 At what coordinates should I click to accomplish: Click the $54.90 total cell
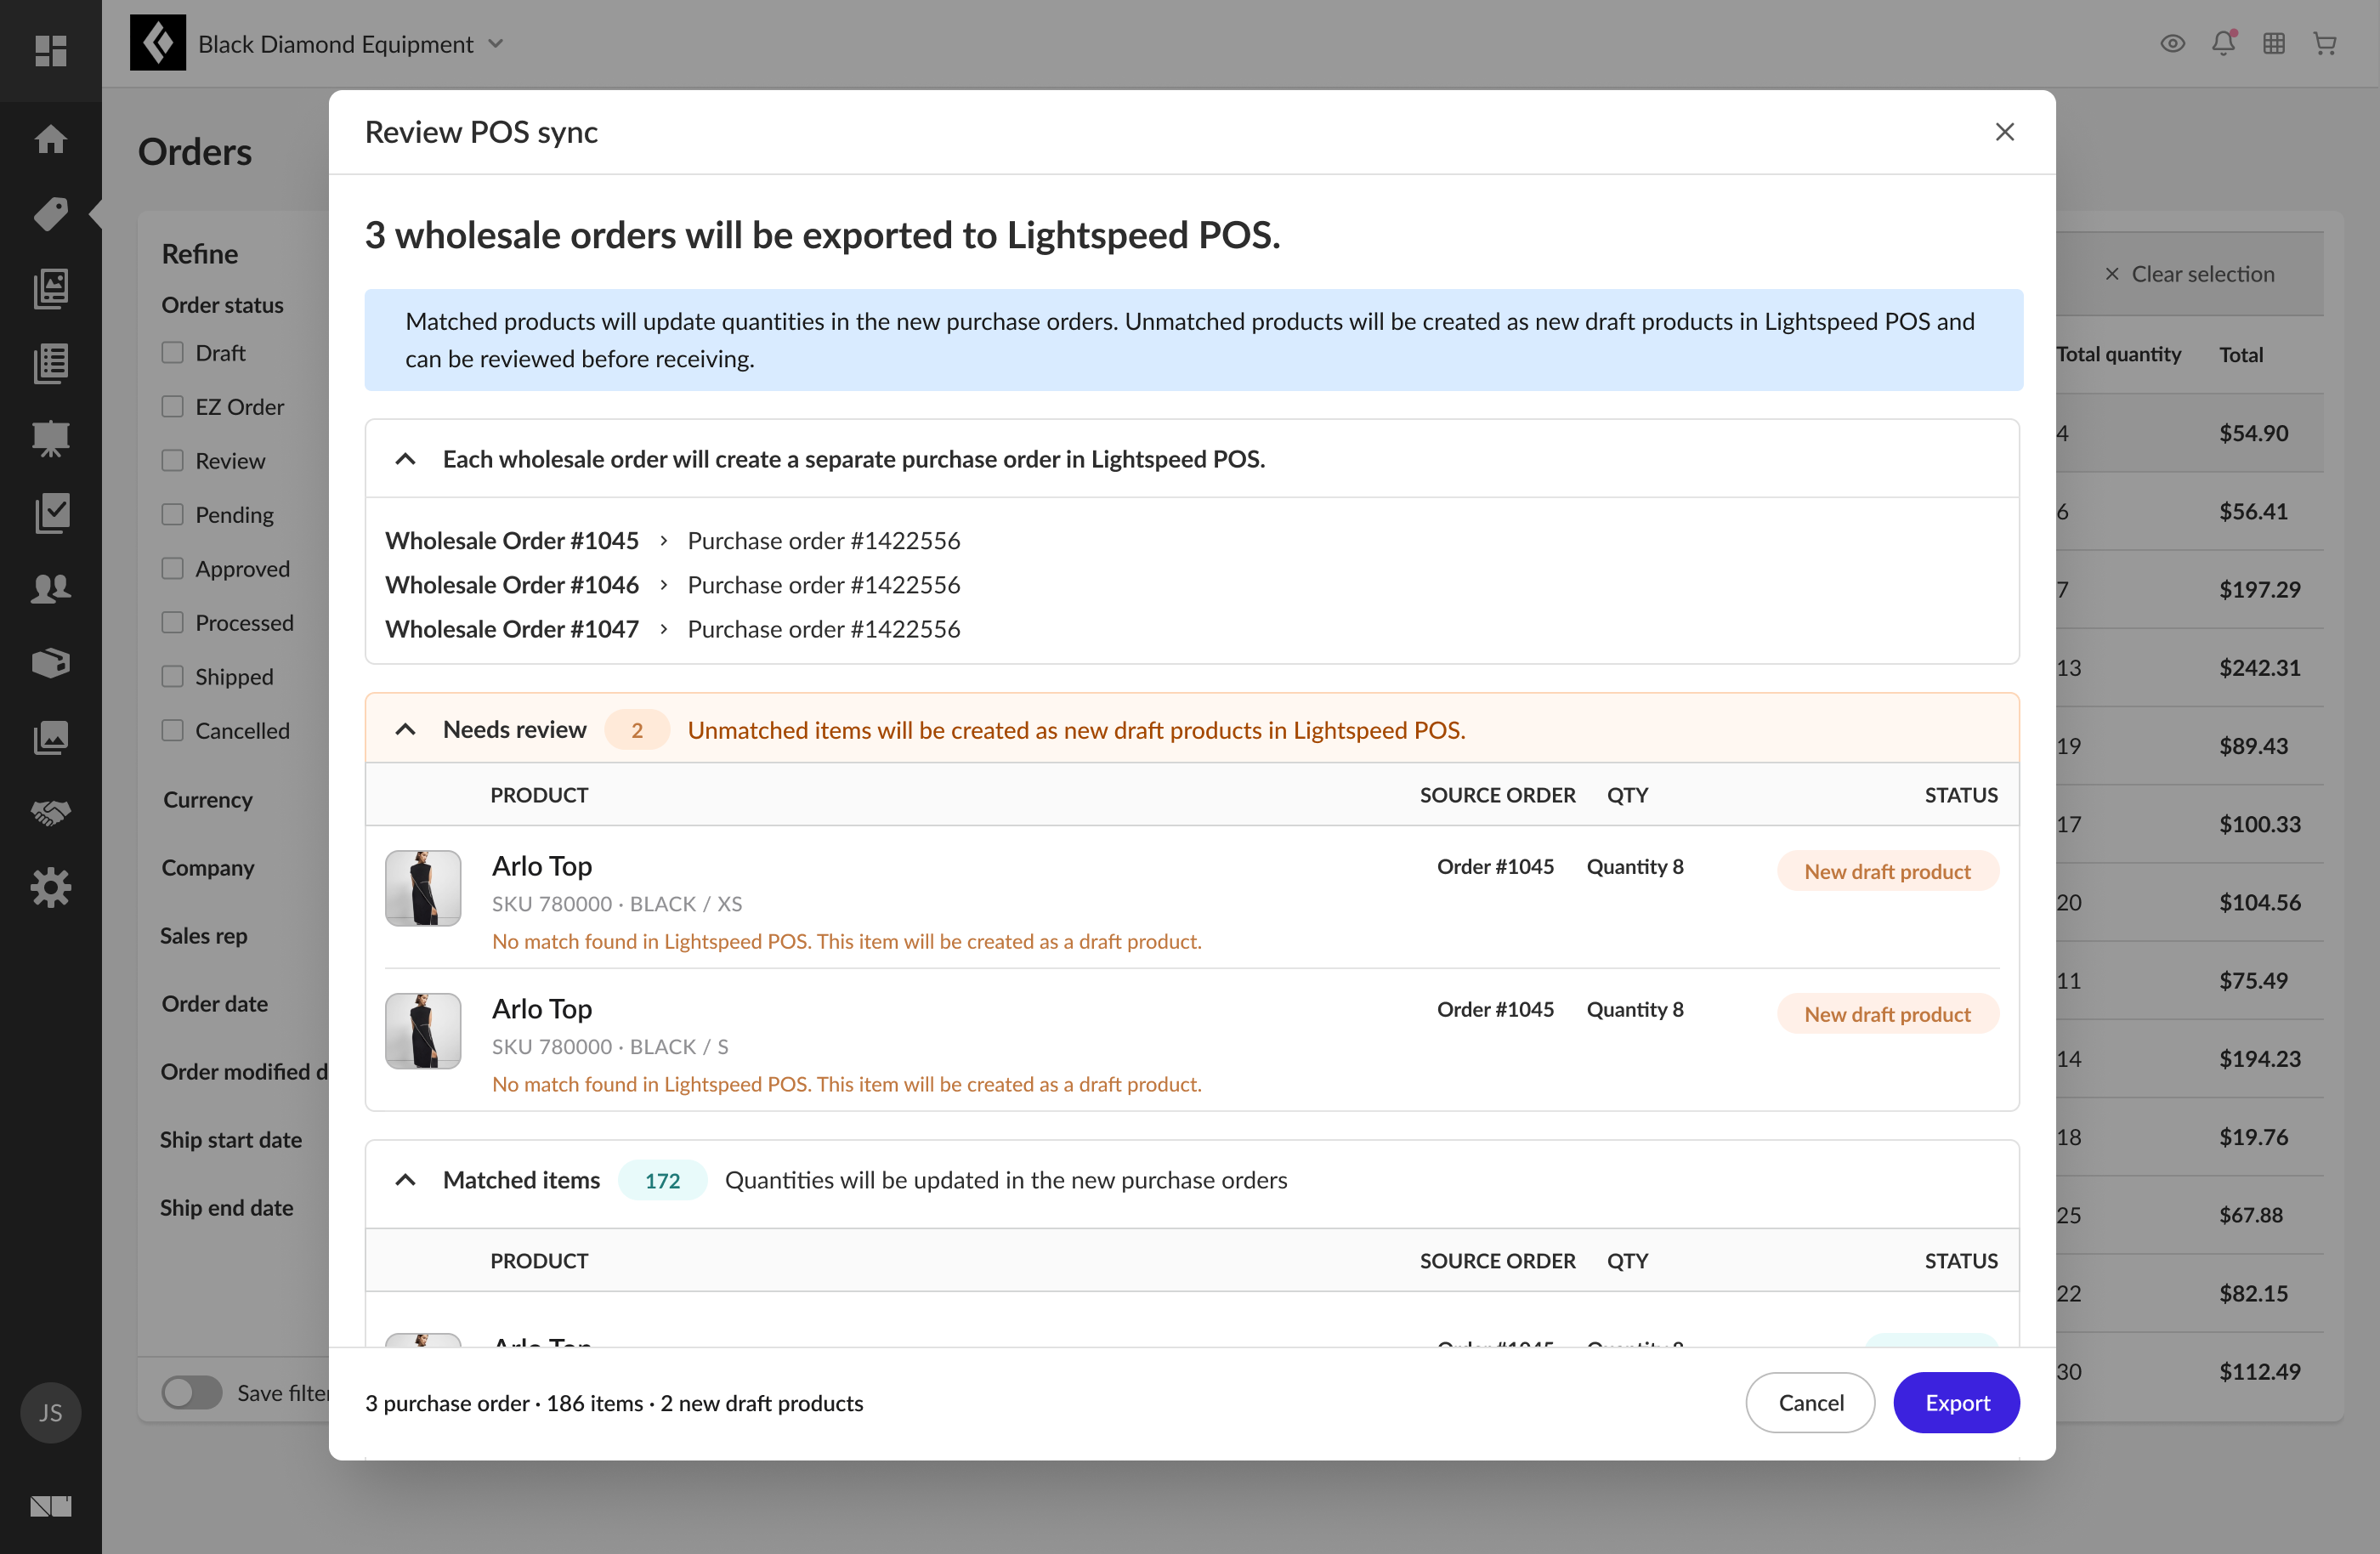click(x=2253, y=433)
